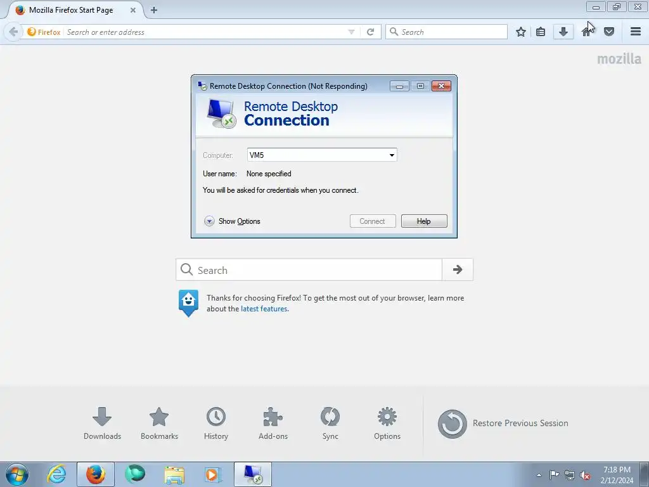Click the start page Search field
Viewport: 649px width, 487px height.
[309, 270]
